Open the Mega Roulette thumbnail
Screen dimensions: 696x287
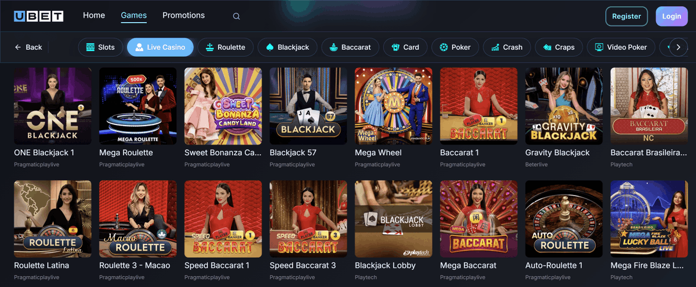point(138,106)
